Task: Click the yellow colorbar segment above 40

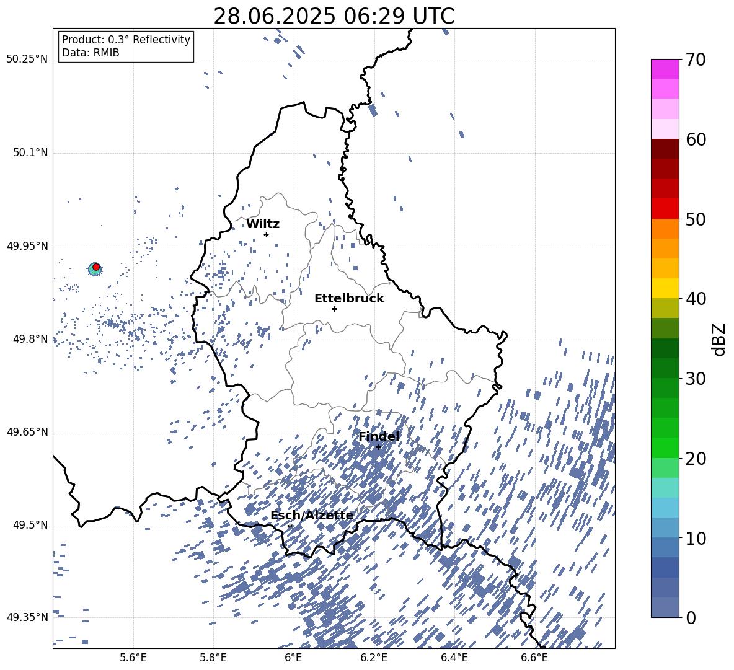Action: click(x=665, y=289)
